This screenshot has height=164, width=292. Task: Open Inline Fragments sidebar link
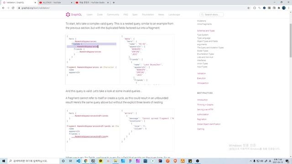[x=204, y=24]
